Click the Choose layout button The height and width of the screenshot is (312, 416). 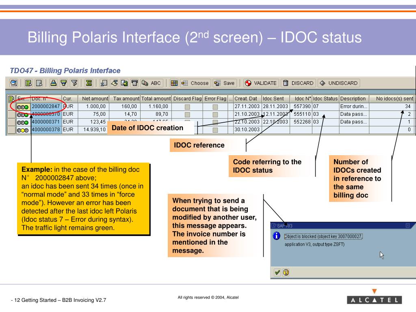[195, 83]
